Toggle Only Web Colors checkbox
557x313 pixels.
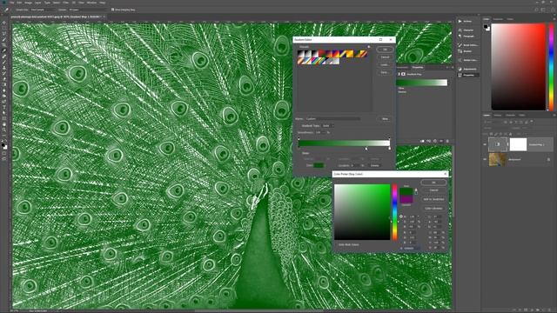(337, 245)
